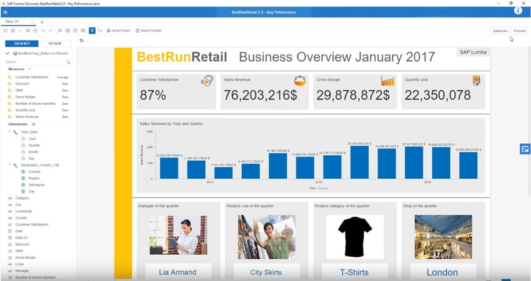The width and height of the screenshot is (531, 281).
Task: Click the globe icon beside Country
Action: tap(23, 171)
